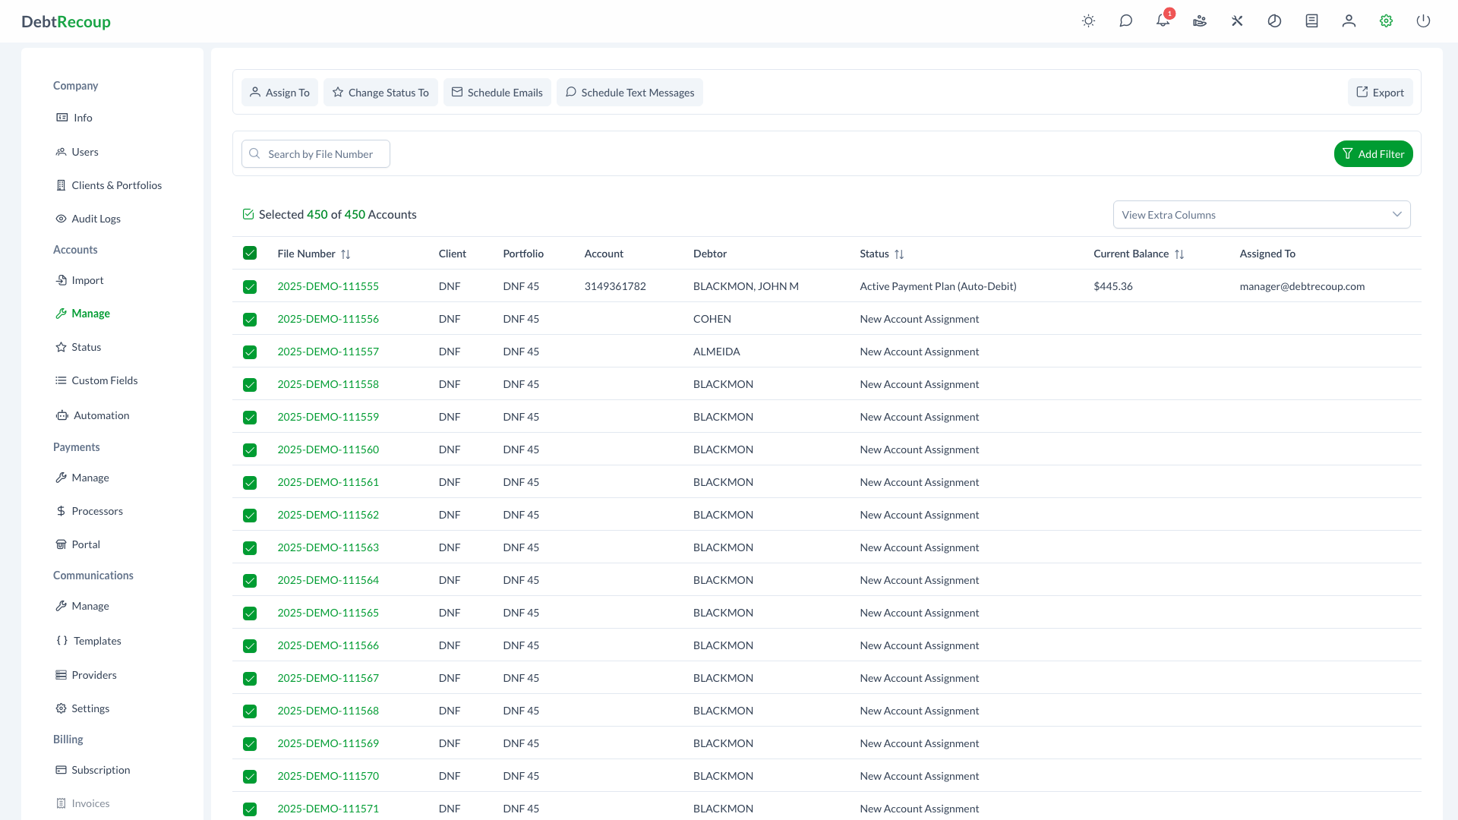Viewport: 1458px width, 820px height.
Task: Open account 2025-DEMO-111555 link
Action: [327, 286]
